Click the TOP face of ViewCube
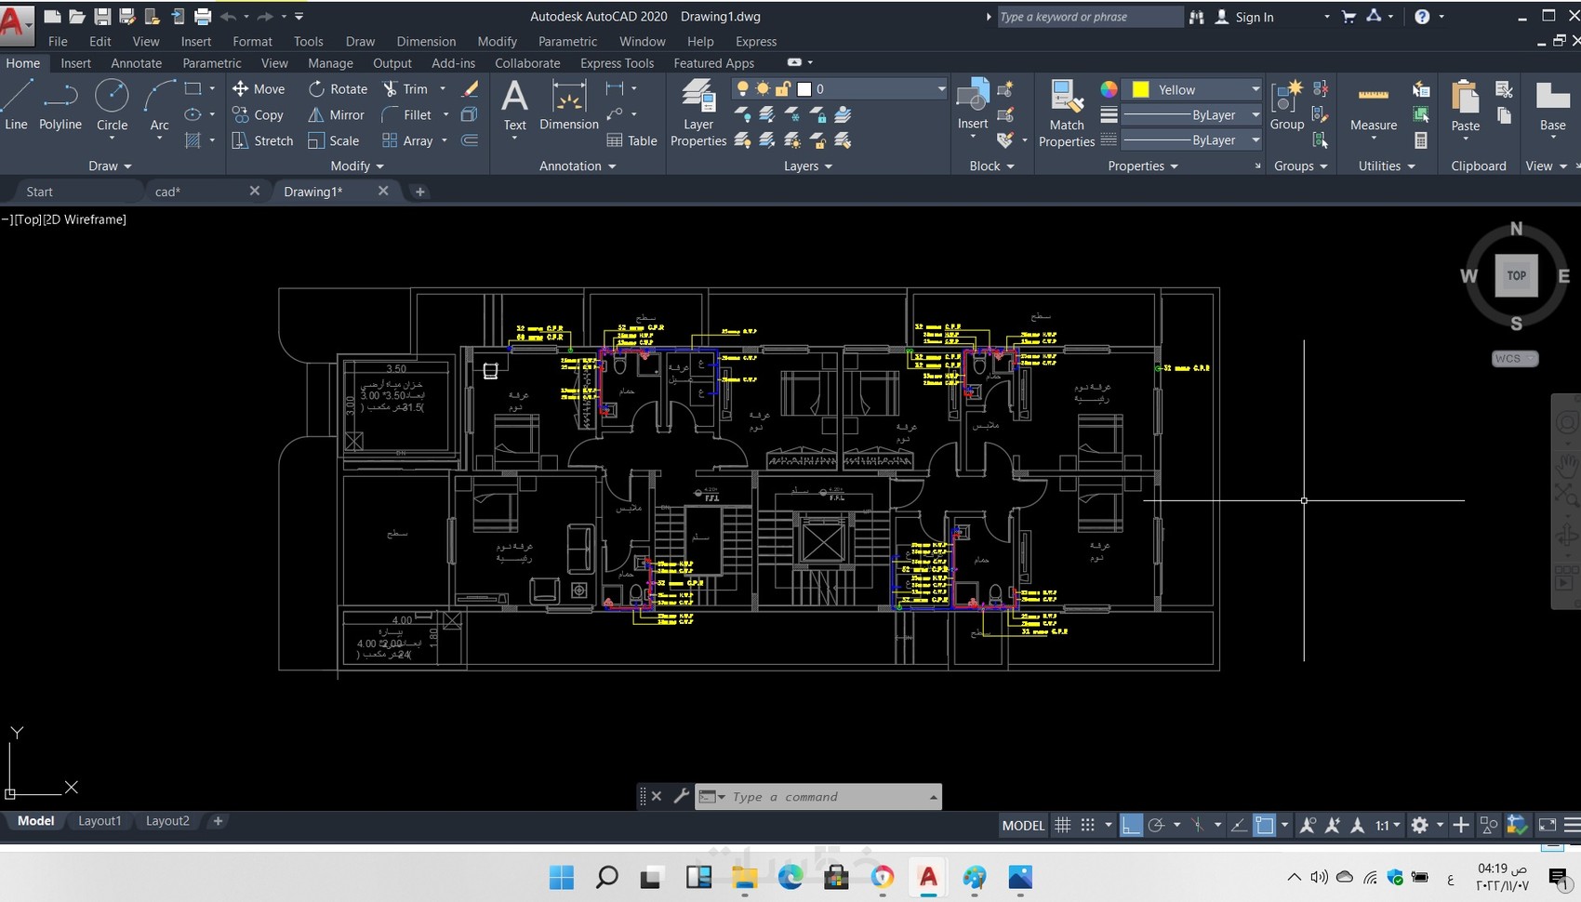The image size is (1581, 902). (1516, 276)
